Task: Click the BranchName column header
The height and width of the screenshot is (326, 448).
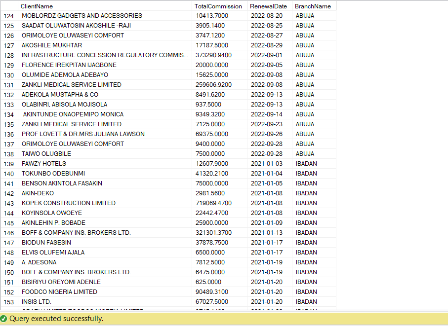Action: click(x=314, y=6)
